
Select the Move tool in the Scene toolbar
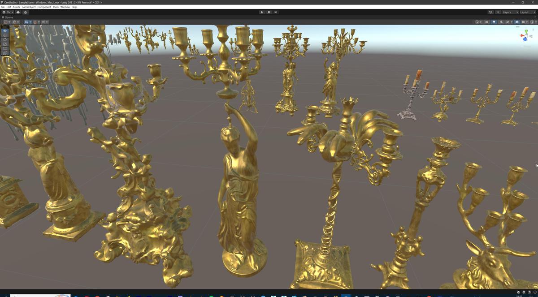click(4, 35)
